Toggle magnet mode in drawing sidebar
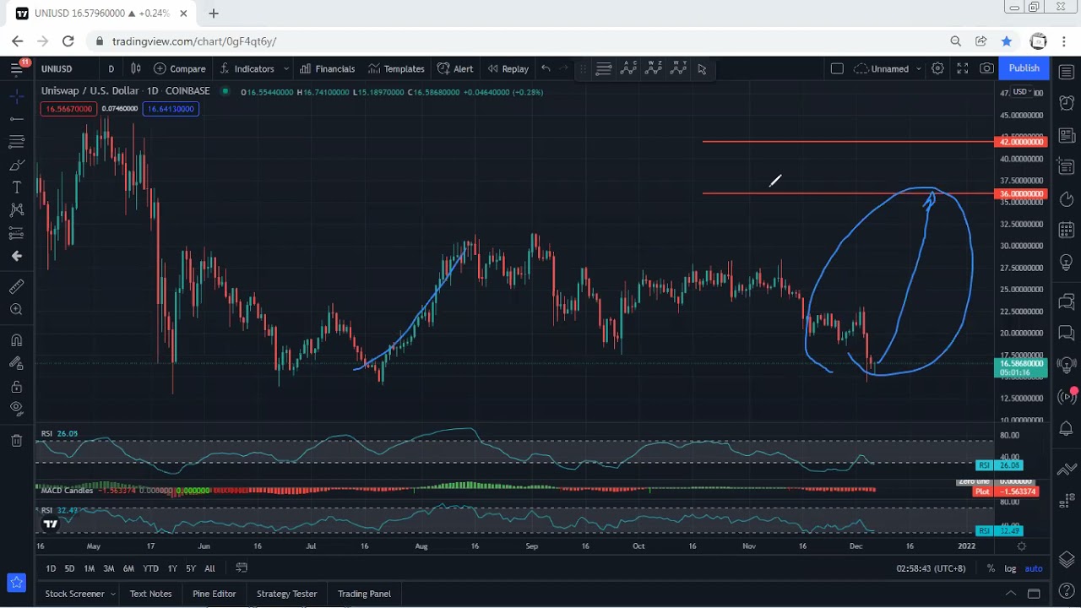The image size is (1081, 608). pyautogui.click(x=16, y=340)
